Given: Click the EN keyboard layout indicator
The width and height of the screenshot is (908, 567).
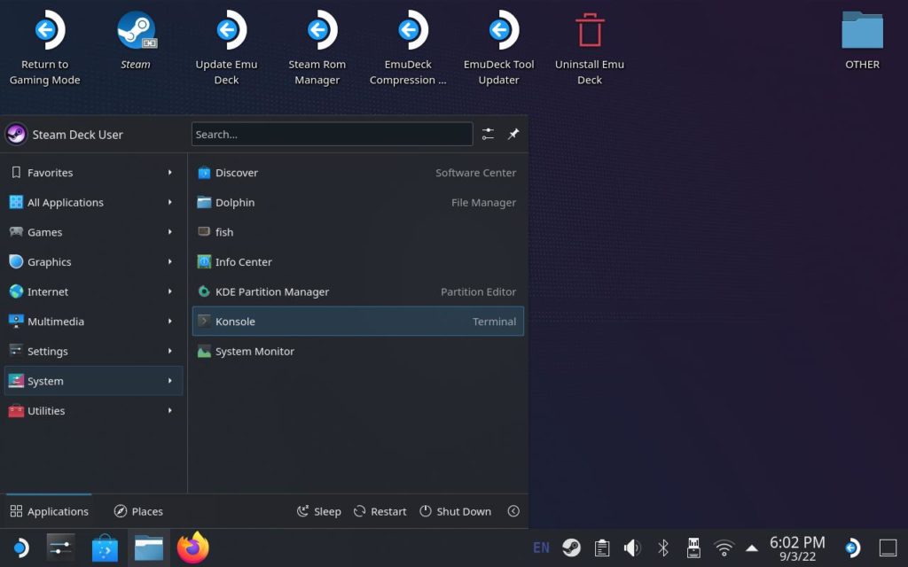Looking at the screenshot, I should [x=542, y=548].
